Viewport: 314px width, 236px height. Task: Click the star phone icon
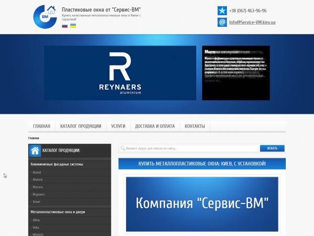click(222, 10)
